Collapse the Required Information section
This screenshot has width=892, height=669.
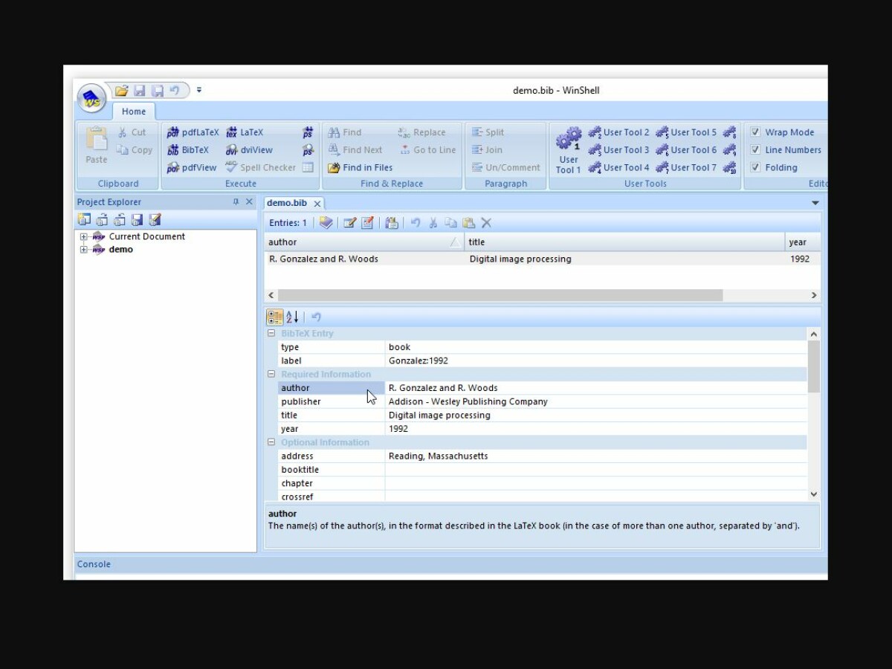[x=271, y=374]
